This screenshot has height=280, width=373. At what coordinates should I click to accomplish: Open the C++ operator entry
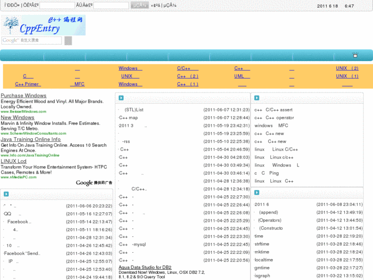tap(274, 118)
